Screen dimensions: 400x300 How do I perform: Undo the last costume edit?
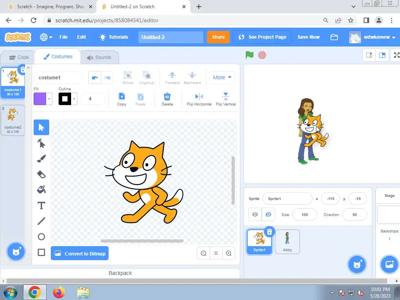click(95, 78)
